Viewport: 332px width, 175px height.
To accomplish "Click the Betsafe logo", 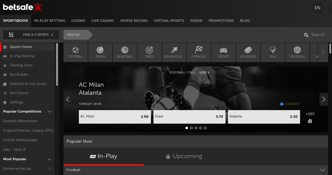I will pos(22,7).
